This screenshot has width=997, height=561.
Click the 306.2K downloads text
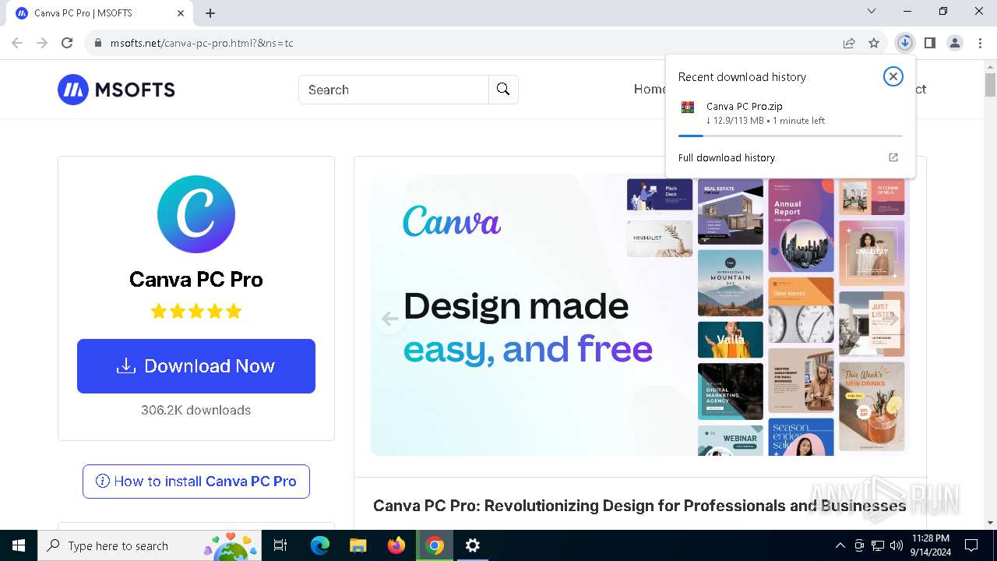(196, 410)
